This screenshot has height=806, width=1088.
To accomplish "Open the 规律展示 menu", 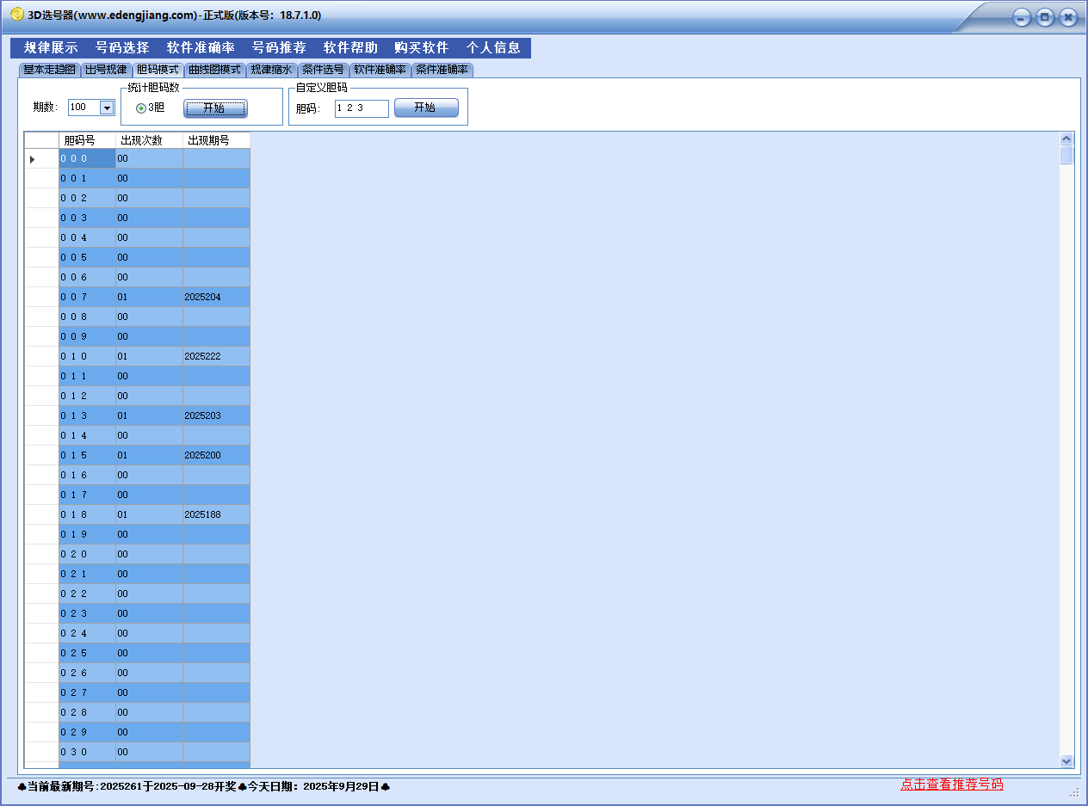I will point(51,48).
